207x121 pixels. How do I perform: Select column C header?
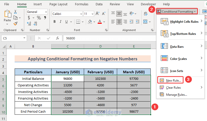[x=68, y=46]
